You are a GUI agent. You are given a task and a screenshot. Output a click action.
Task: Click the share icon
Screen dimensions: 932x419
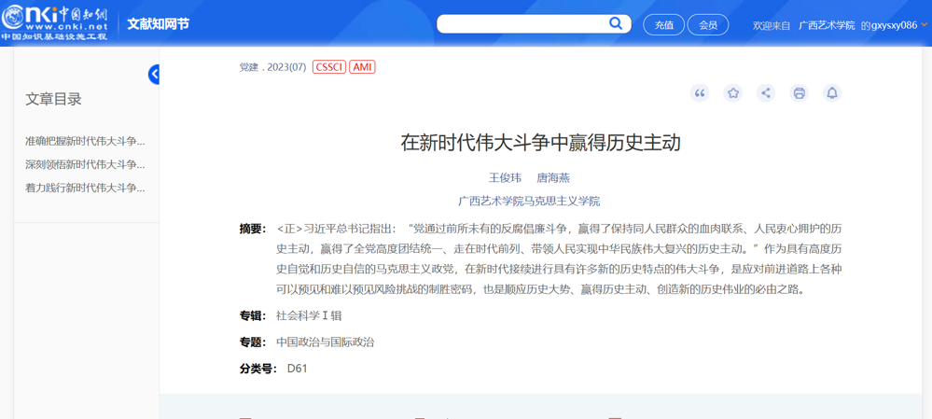(766, 92)
